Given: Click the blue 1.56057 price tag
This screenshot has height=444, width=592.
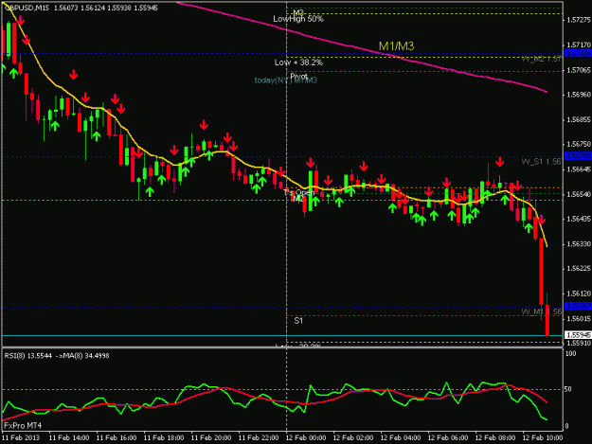Looking at the screenshot, I should tap(578, 306).
